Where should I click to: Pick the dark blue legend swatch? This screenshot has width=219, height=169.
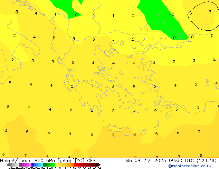pyautogui.click(x=32, y=165)
